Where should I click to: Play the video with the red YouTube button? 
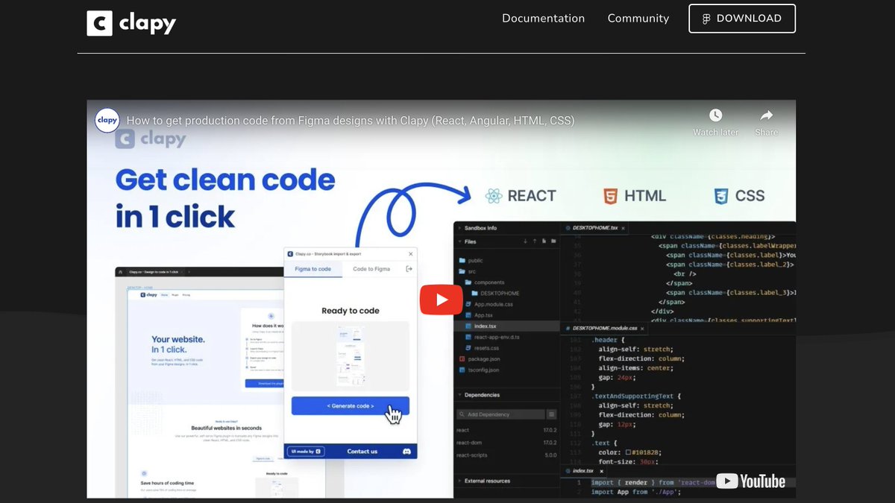tap(441, 300)
